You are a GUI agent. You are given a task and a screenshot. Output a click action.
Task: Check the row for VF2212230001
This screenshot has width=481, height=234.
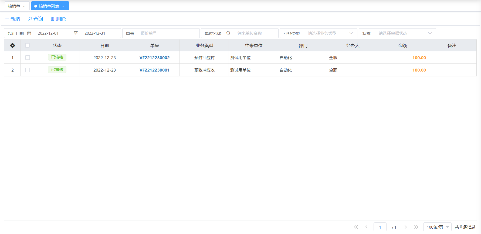point(28,70)
